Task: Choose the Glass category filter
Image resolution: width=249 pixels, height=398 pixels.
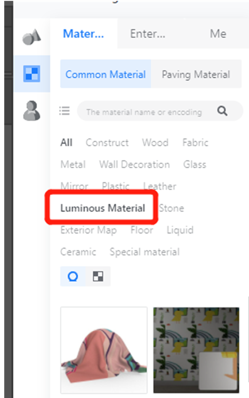Action: [195, 164]
